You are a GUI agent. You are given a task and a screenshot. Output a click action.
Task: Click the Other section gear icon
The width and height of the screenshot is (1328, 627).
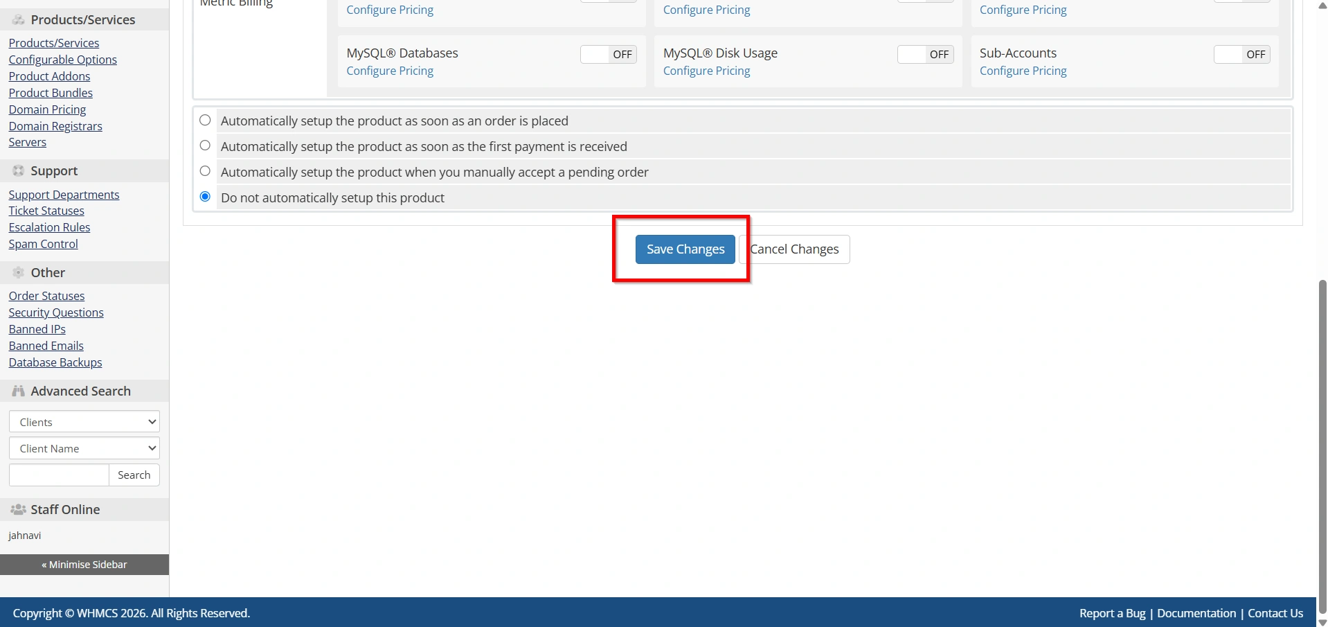click(19, 272)
